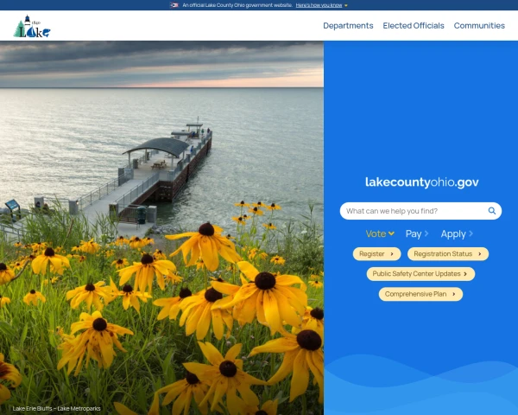Open the Registration Status link

pyautogui.click(x=443, y=254)
